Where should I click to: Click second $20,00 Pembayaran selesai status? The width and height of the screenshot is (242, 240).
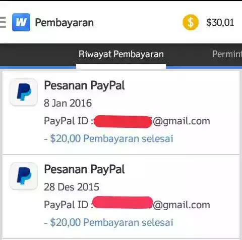click(108, 222)
